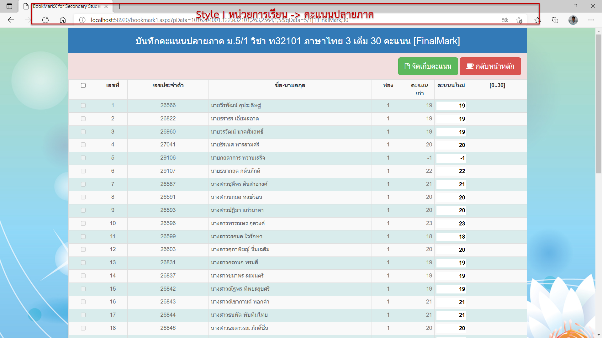
Task: Click old score 23 for student 26596
Action: tap(429, 223)
